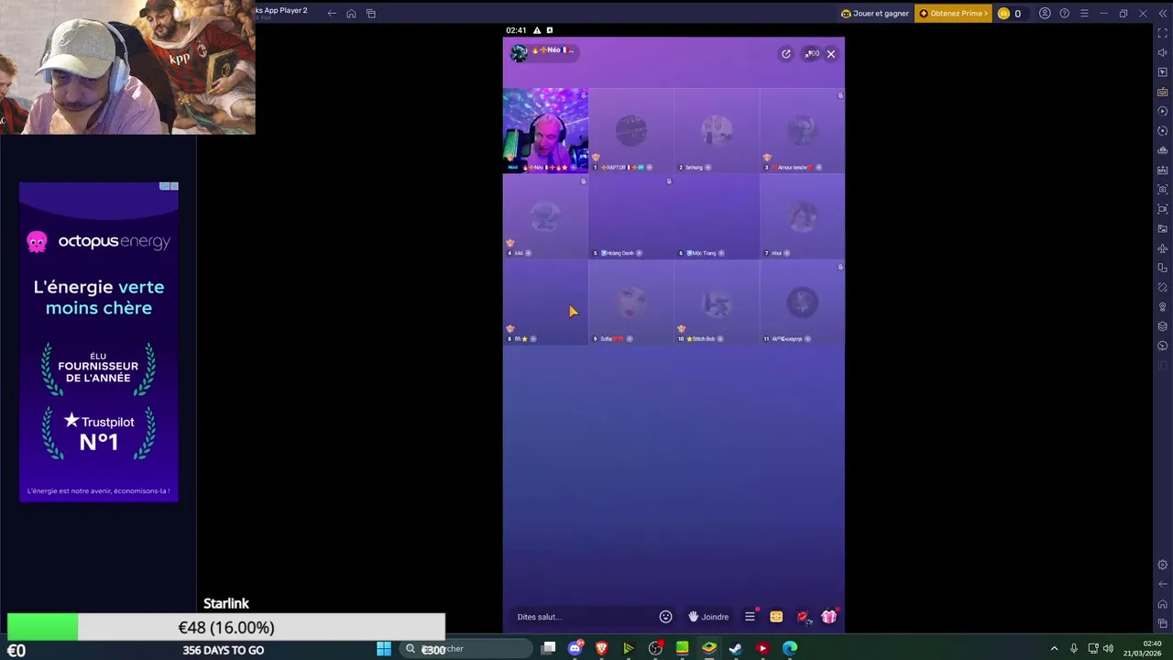1173x660 pixels.
Task: Open the hamburger menu in chat bar
Action: [750, 617]
